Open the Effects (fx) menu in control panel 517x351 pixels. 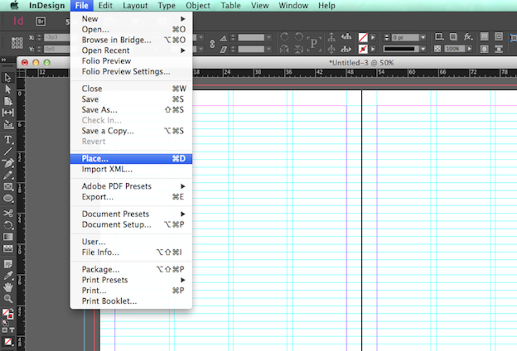click(x=467, y=37)
